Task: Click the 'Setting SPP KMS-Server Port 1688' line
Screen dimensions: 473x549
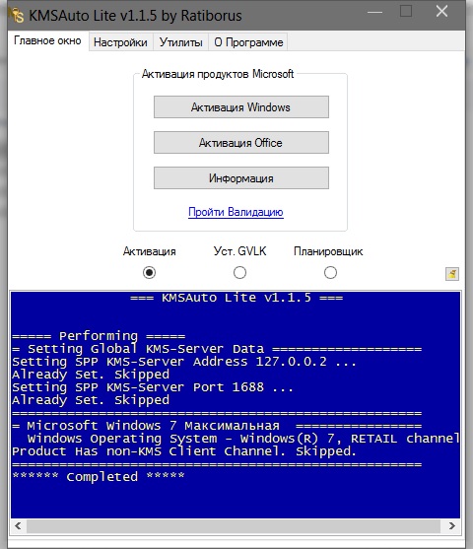Action: pos(153,387)
